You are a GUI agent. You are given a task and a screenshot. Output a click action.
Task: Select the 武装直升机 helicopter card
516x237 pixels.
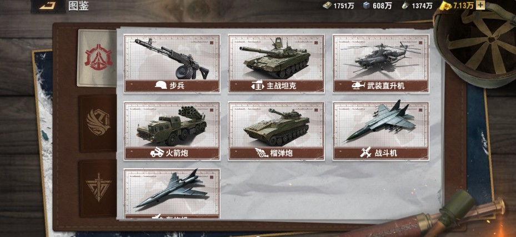click(x=380, y=63)
